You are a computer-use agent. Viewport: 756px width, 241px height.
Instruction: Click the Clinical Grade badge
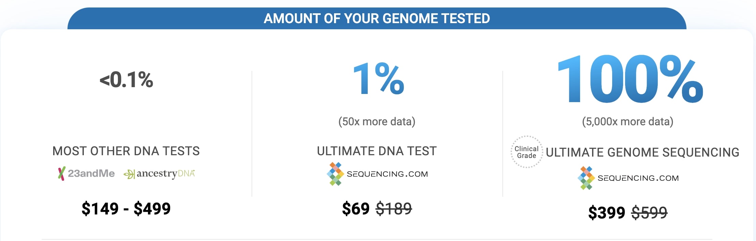pyautogui.click(x=527, y=152)
